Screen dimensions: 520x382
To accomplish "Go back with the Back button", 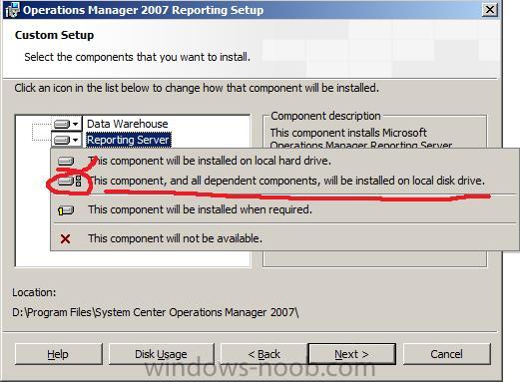I will pyautogui.click(x=264, y=354).
